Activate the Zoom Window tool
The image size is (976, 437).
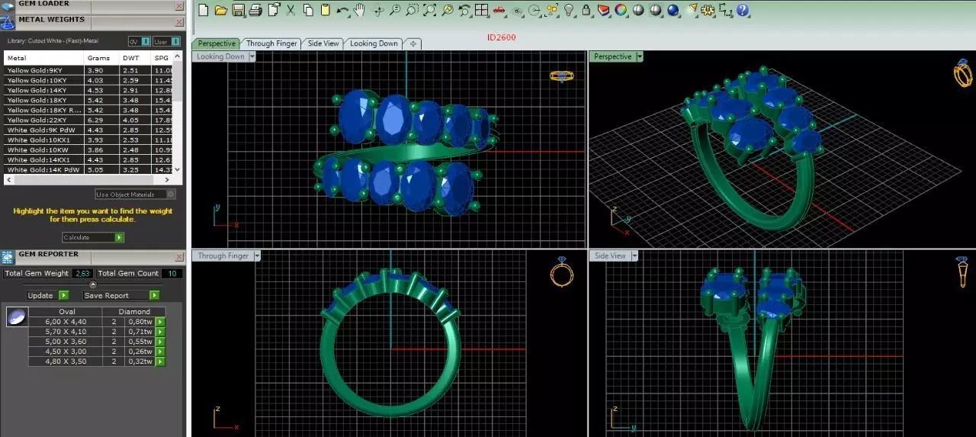tap(412, 11)
